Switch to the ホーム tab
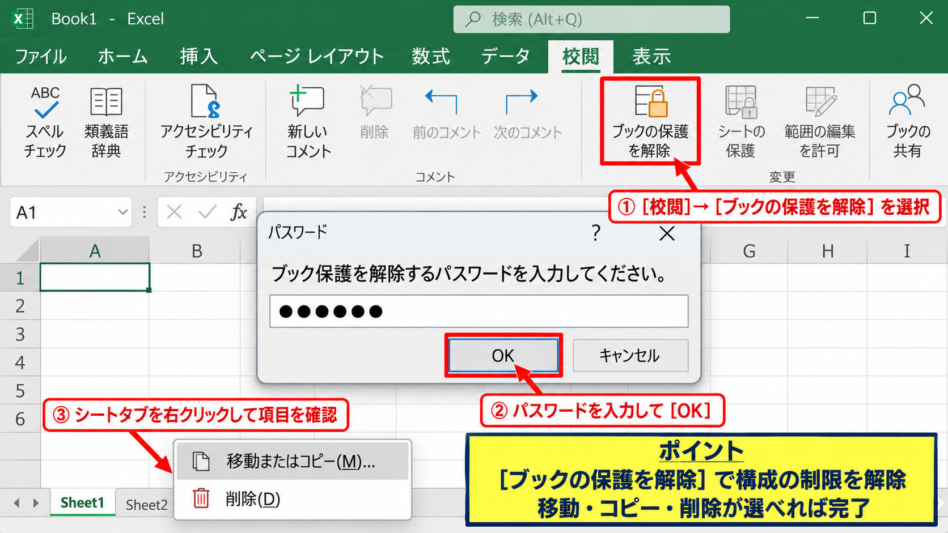The height and width of the screenshot is (533, 948). [122, 56]
